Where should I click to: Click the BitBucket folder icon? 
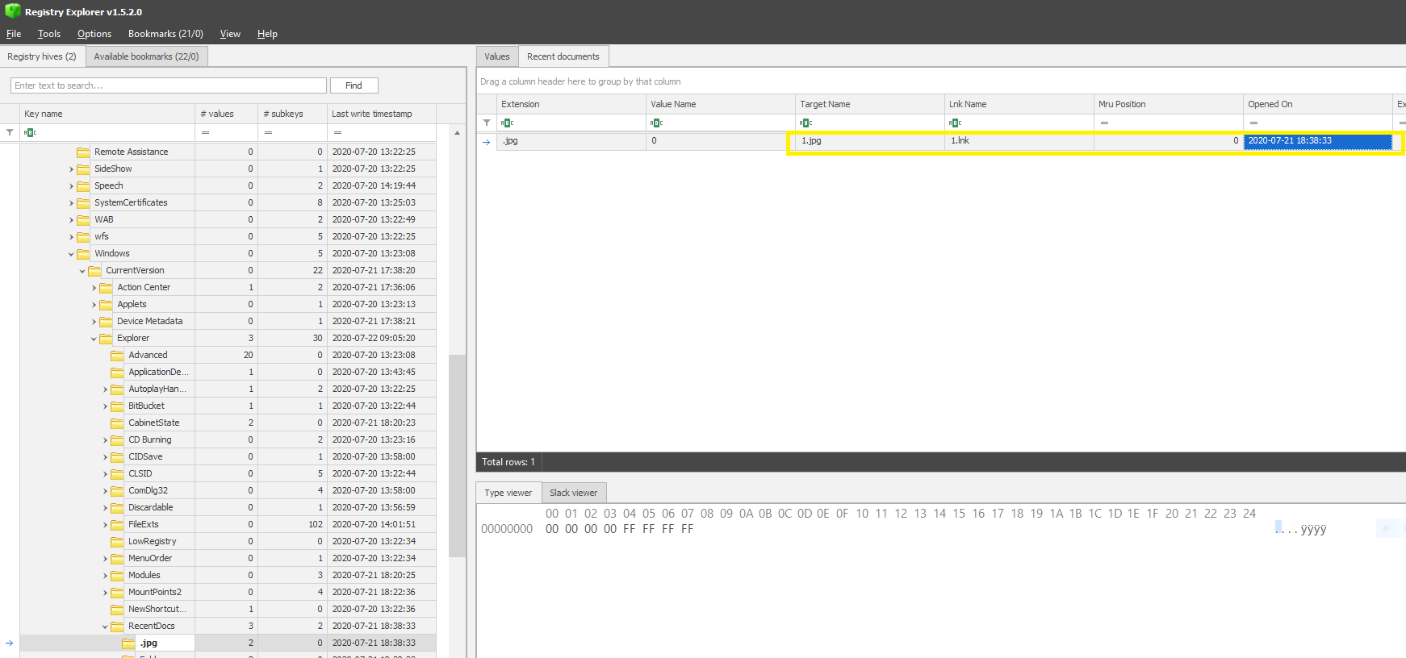[117, 406]
